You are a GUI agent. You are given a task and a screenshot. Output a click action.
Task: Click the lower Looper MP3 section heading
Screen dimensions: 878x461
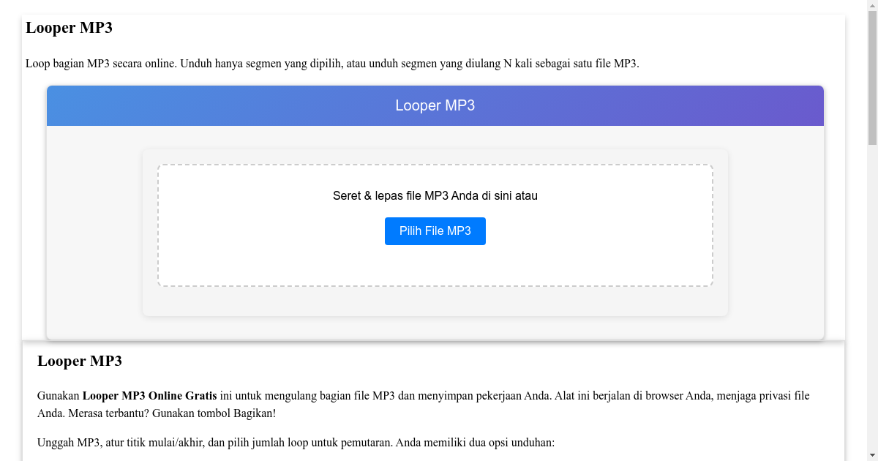[x=80, y=361]
